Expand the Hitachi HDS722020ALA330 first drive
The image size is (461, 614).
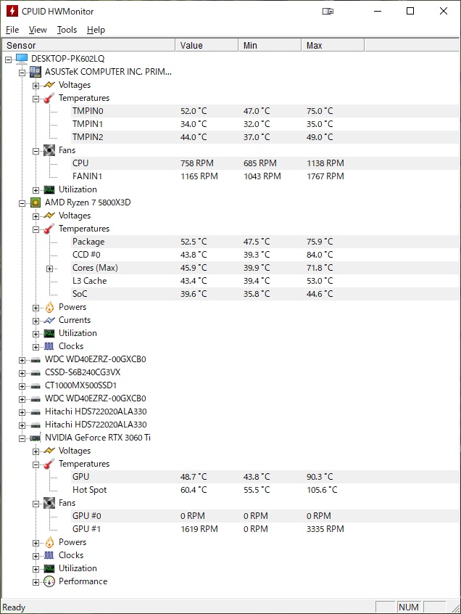point(22,412)
